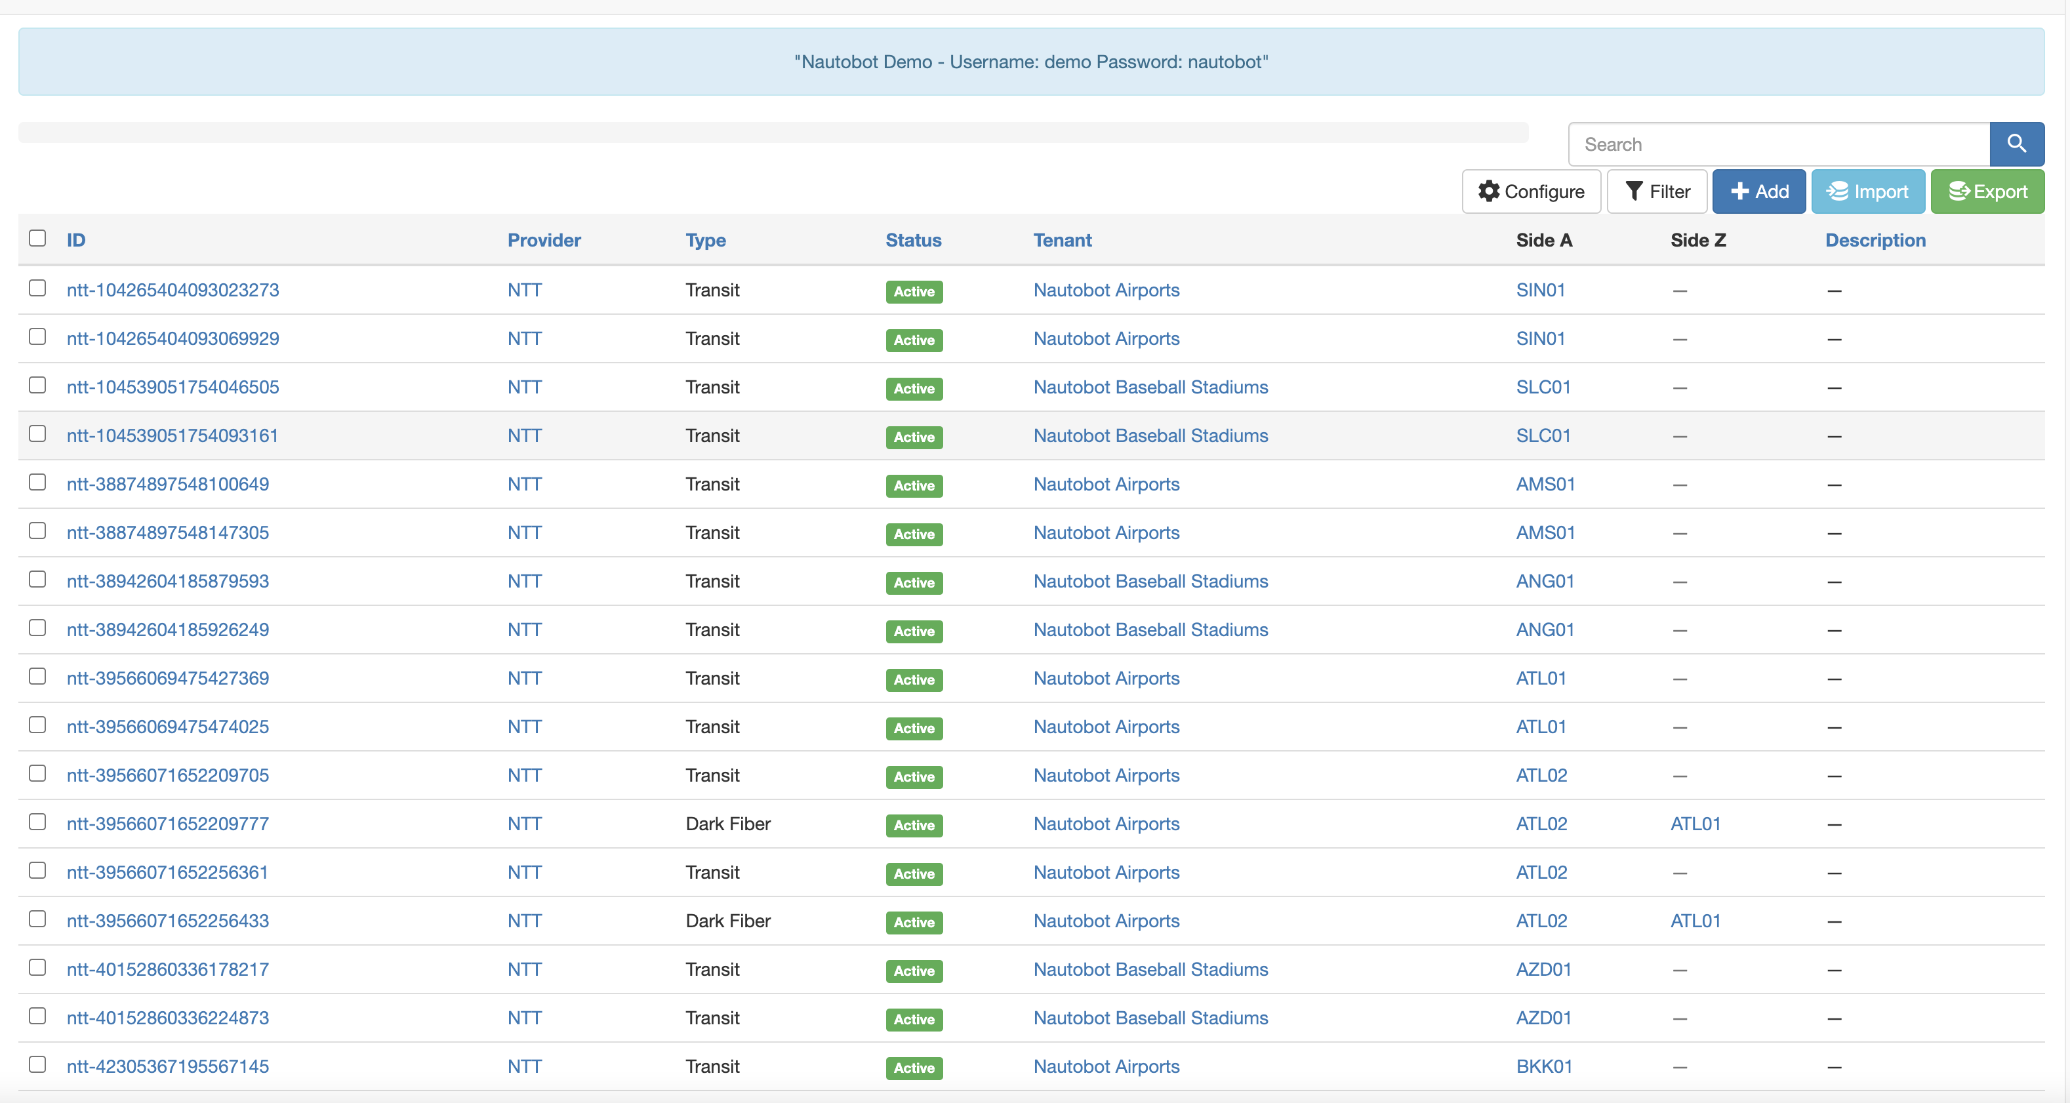Open the Nautobot Baseball Stadiums tenant

[x=1150, y=387]
